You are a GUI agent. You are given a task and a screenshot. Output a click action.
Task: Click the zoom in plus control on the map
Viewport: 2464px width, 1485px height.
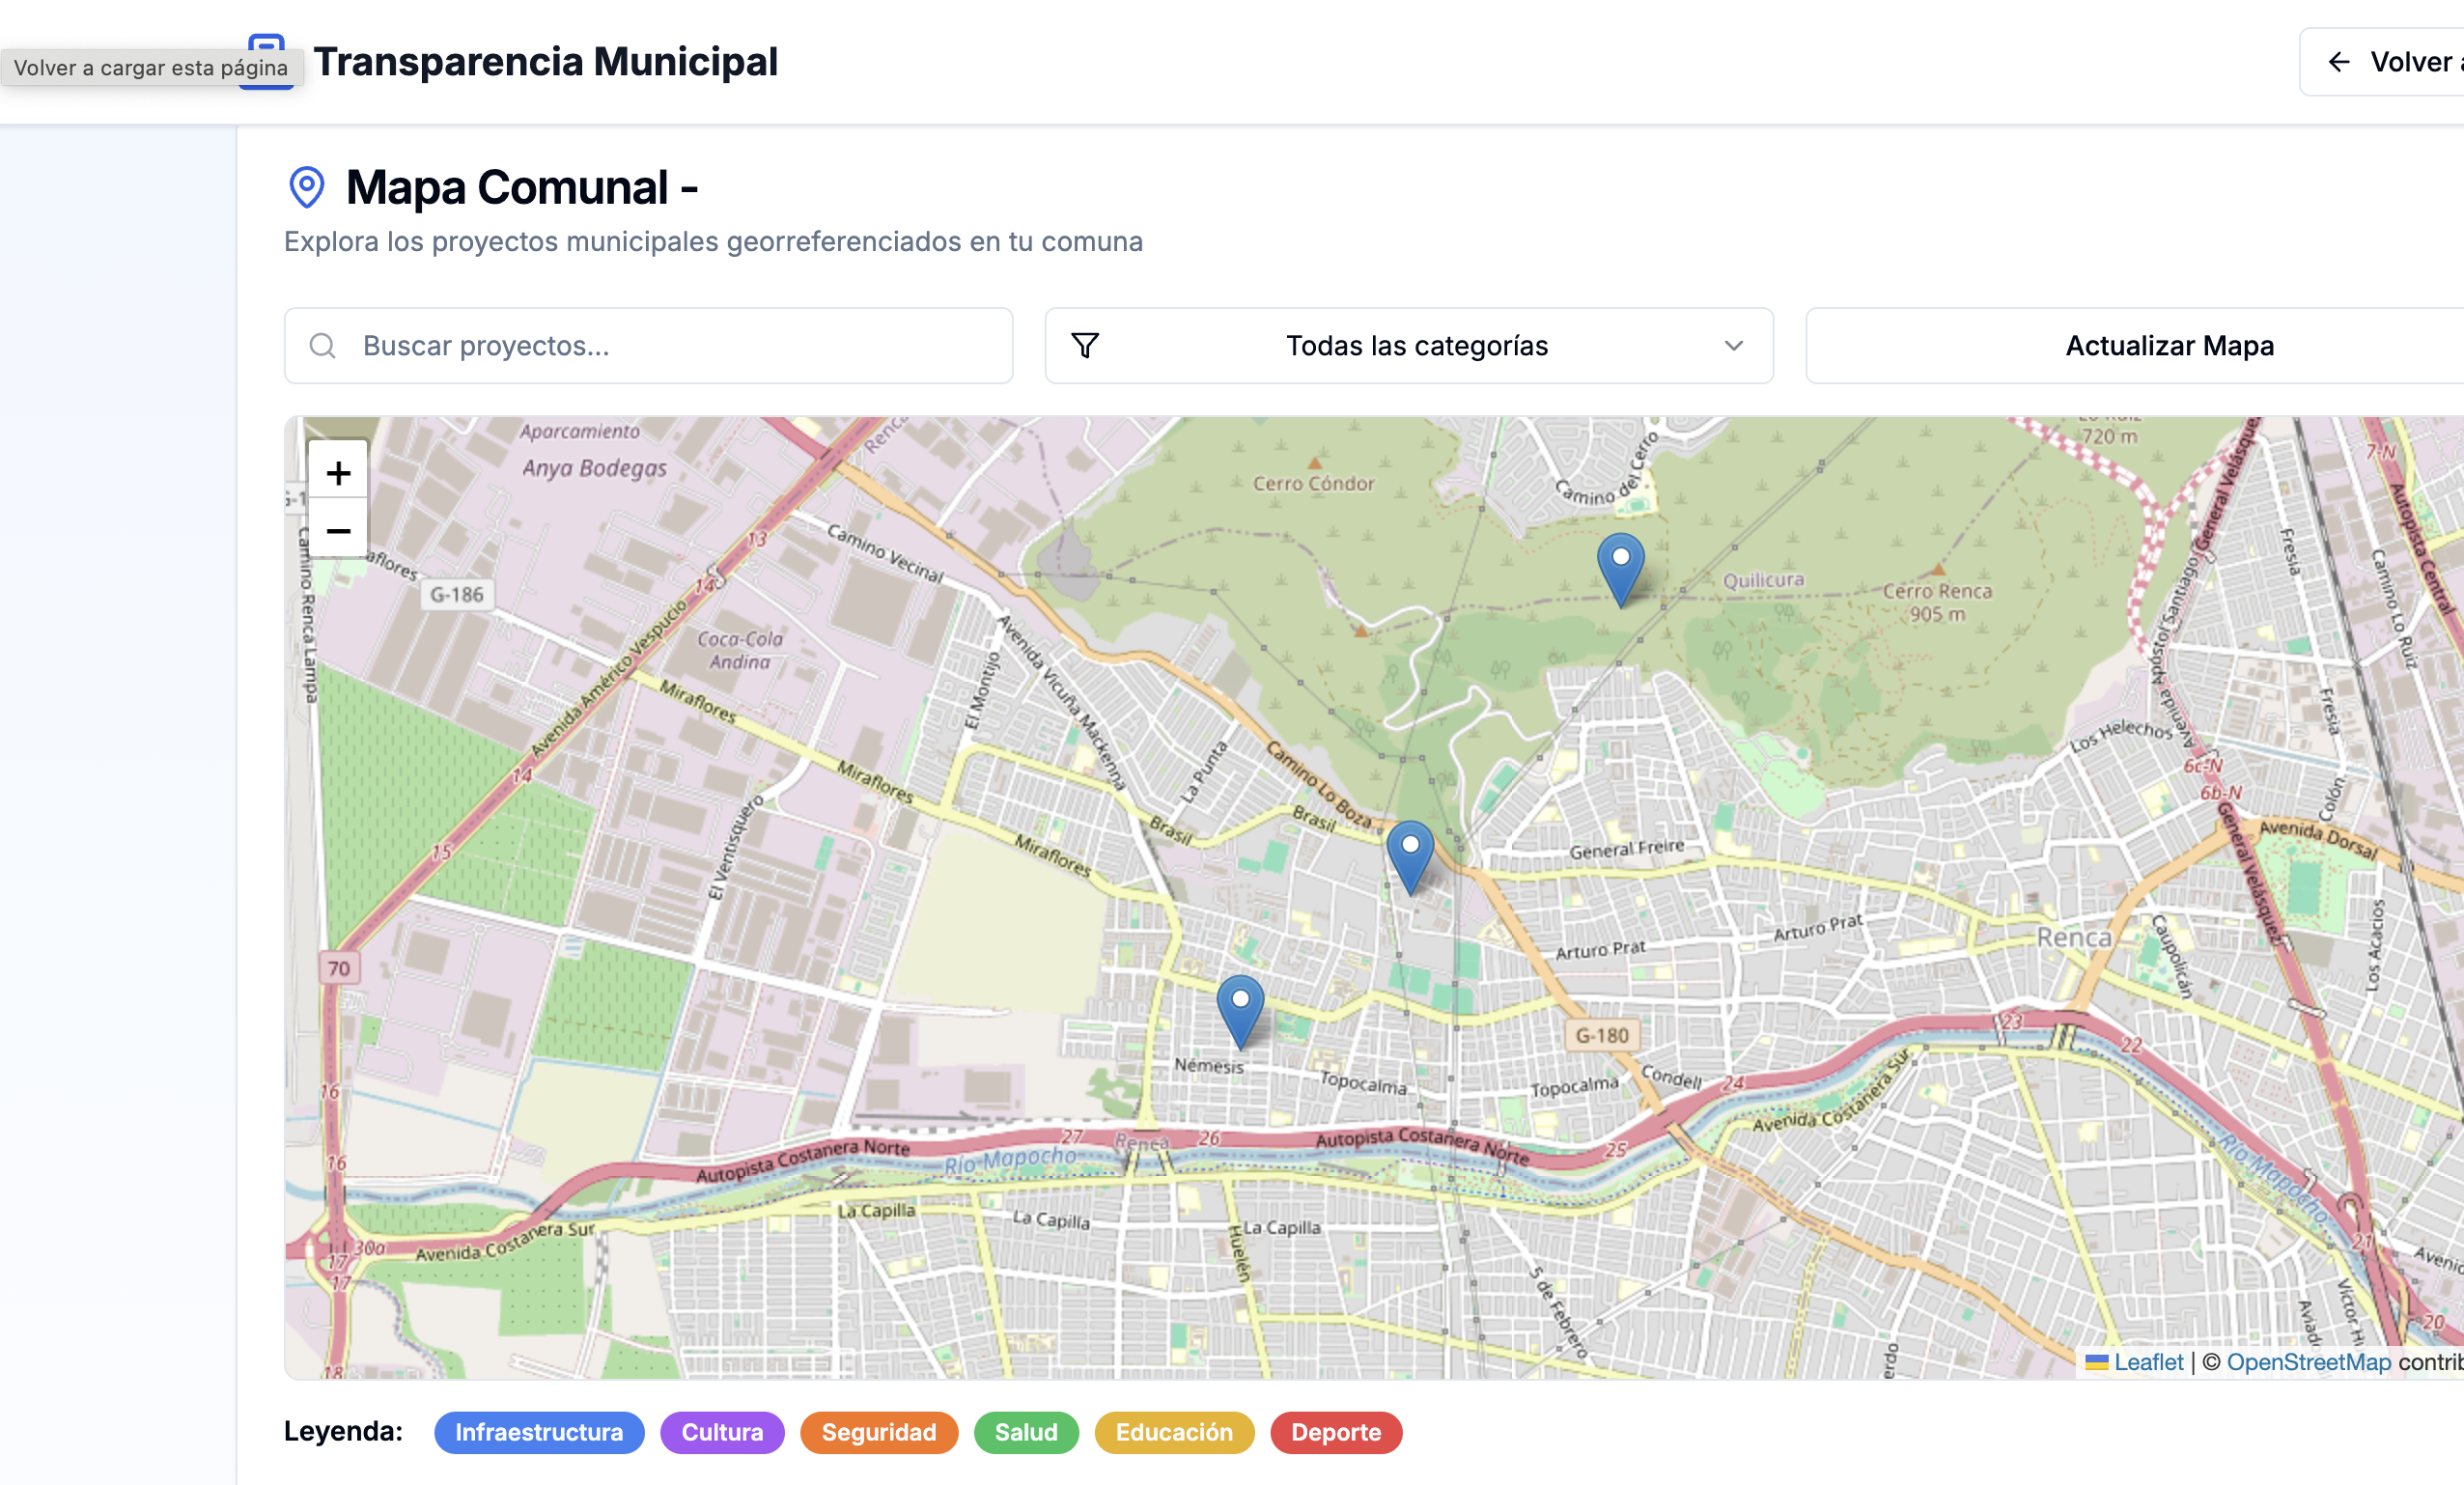tap(338, 471)
